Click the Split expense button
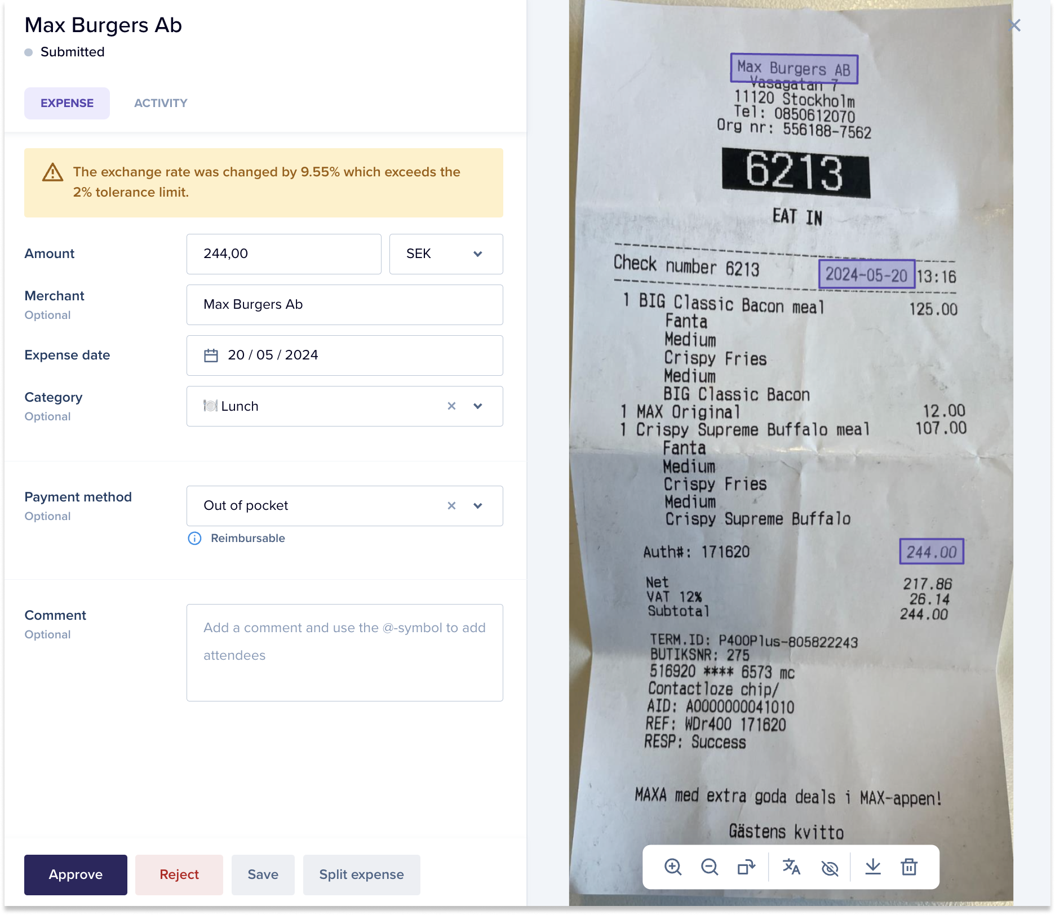The width and height of the screenshot is (1055, 915). [x=362, y=875]
